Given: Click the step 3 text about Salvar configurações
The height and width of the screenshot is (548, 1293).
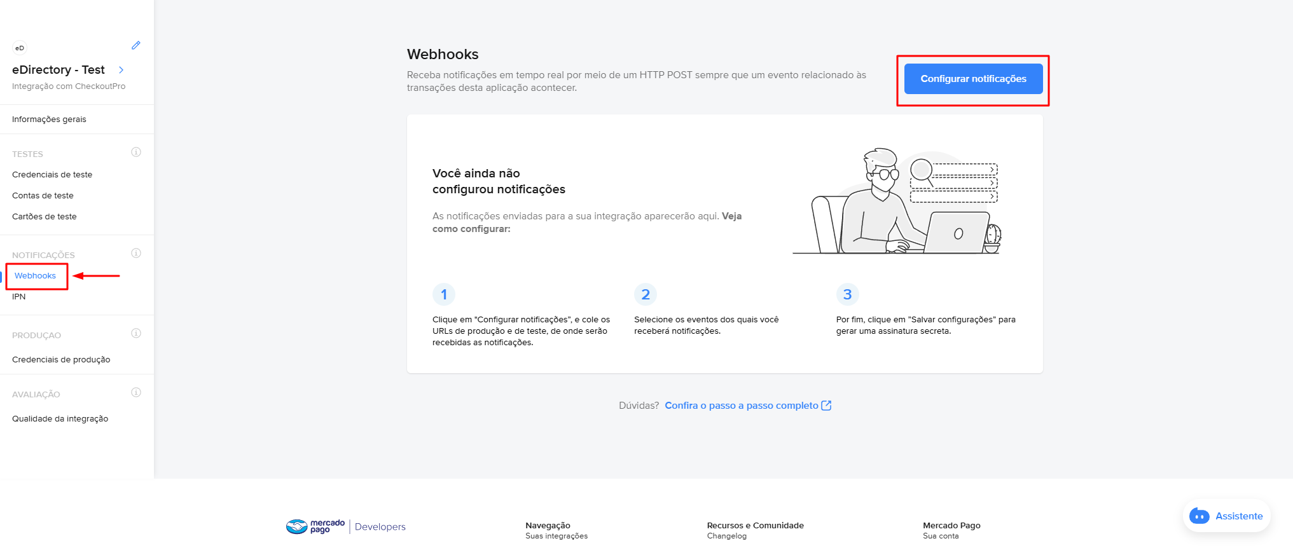Looking at the screenshot, I should point(925,325).
